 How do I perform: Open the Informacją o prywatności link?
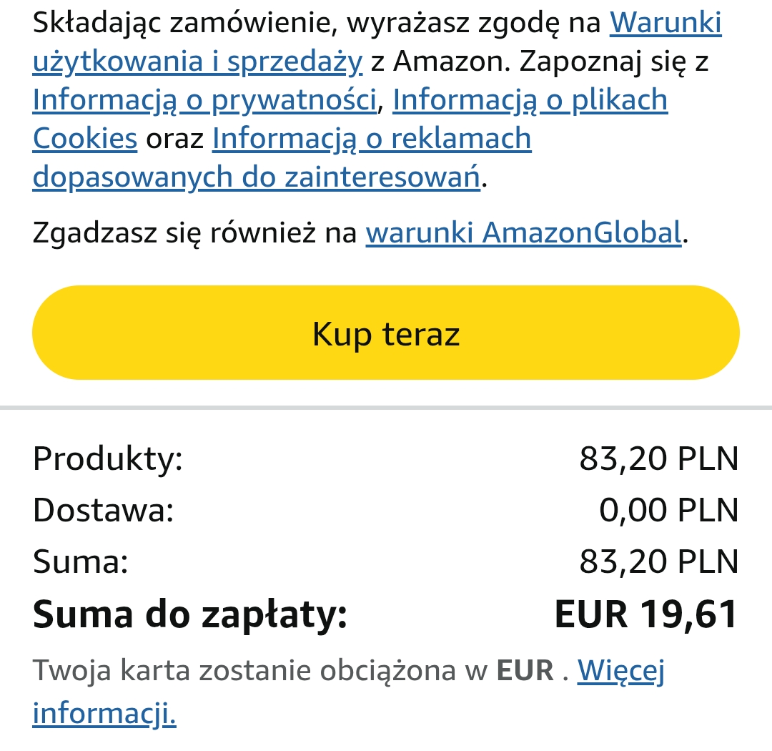pyautogui.click(x=204, y=100)
